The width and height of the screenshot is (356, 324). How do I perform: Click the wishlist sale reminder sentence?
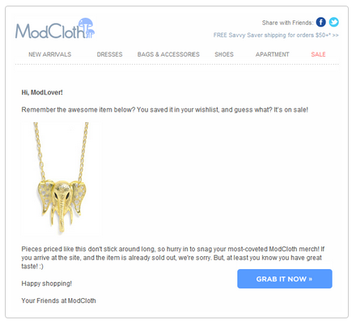pos(165,110)
